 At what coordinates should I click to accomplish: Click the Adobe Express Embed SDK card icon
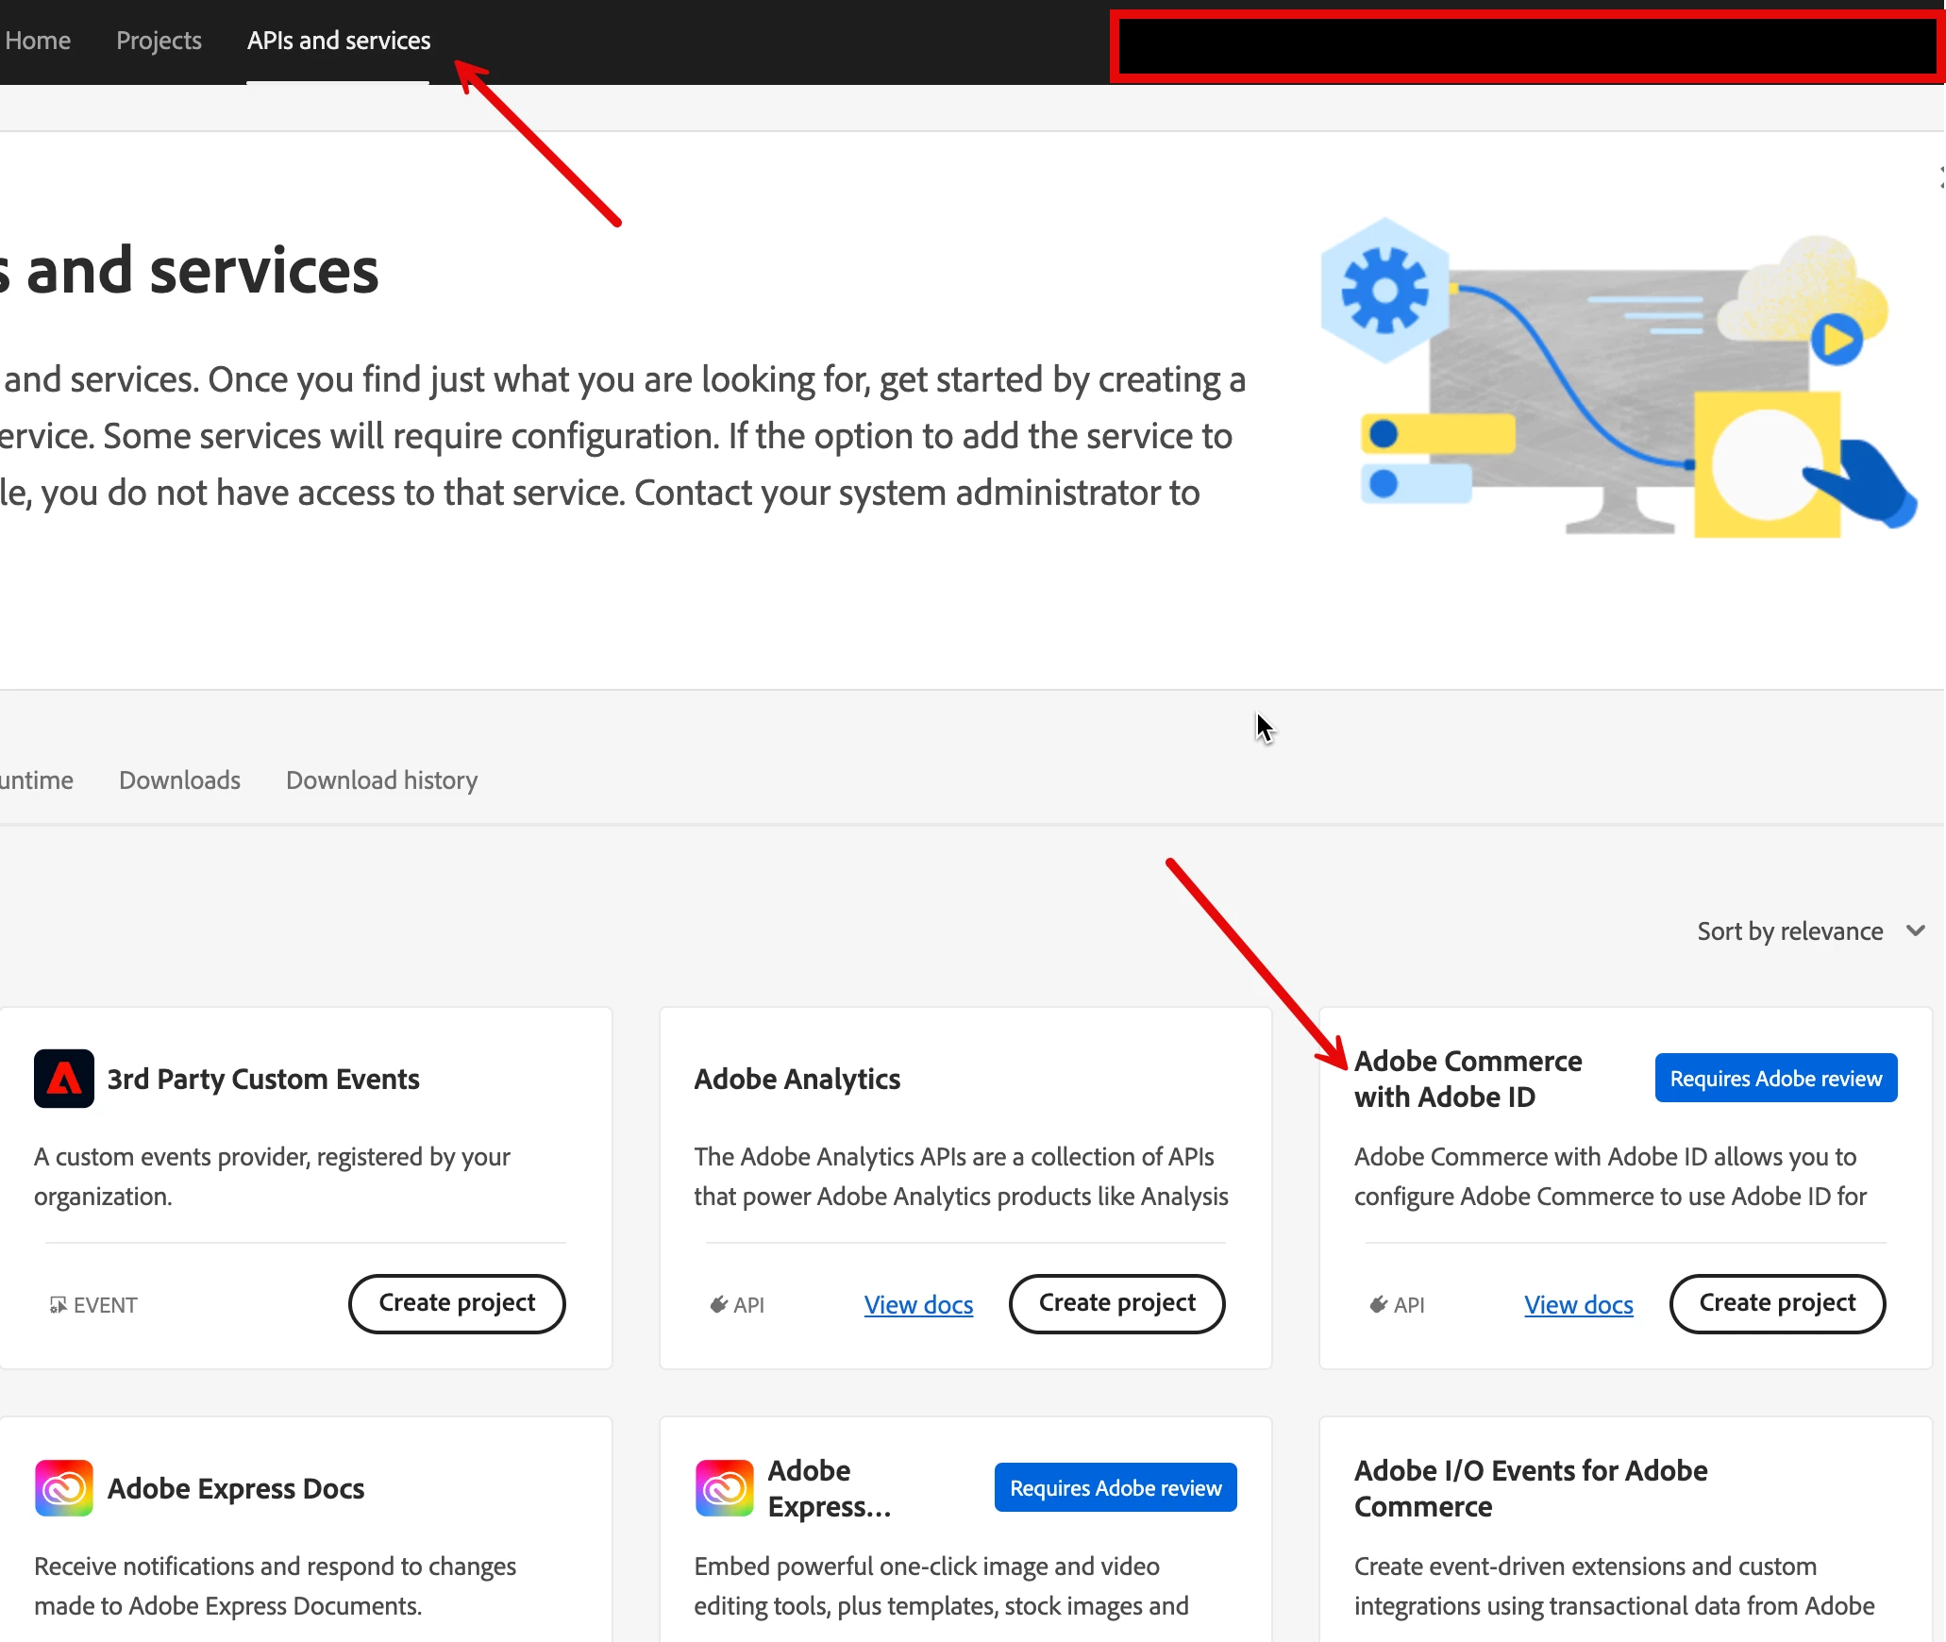click(x=724, y=1488)
